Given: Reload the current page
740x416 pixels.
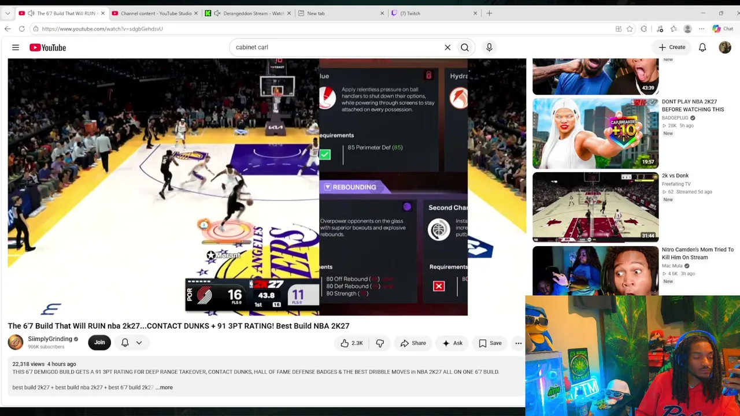Looking at the screenshot, I should coord(21,29).
